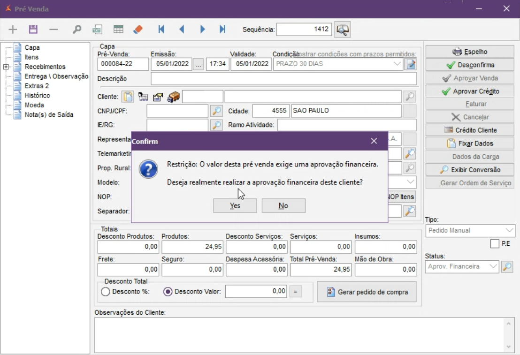Viewport: 520px width, 355px height.
Task: Click the table grid toolbar icon
Action: pos(118,30)
